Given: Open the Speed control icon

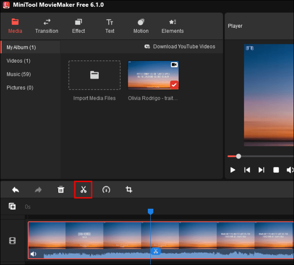Looking at the screenshot, I should [x=106, y=190].
